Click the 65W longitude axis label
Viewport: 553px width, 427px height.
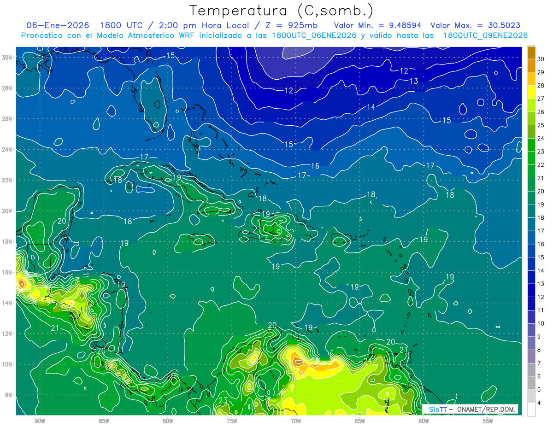[x=360, y=421]
